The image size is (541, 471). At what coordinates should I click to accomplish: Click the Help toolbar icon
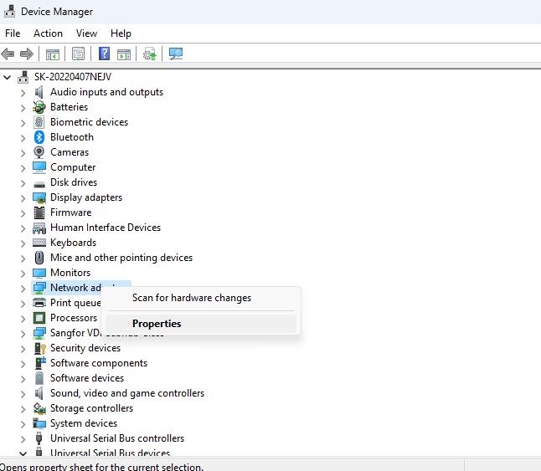105,54
